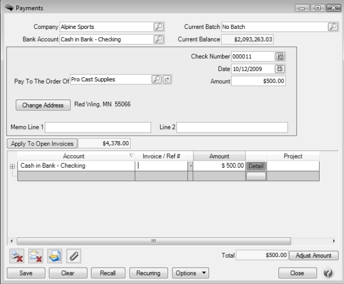Open the Date calendar picker icon
The height and width of the screenshot is (284, 344).
279,69
